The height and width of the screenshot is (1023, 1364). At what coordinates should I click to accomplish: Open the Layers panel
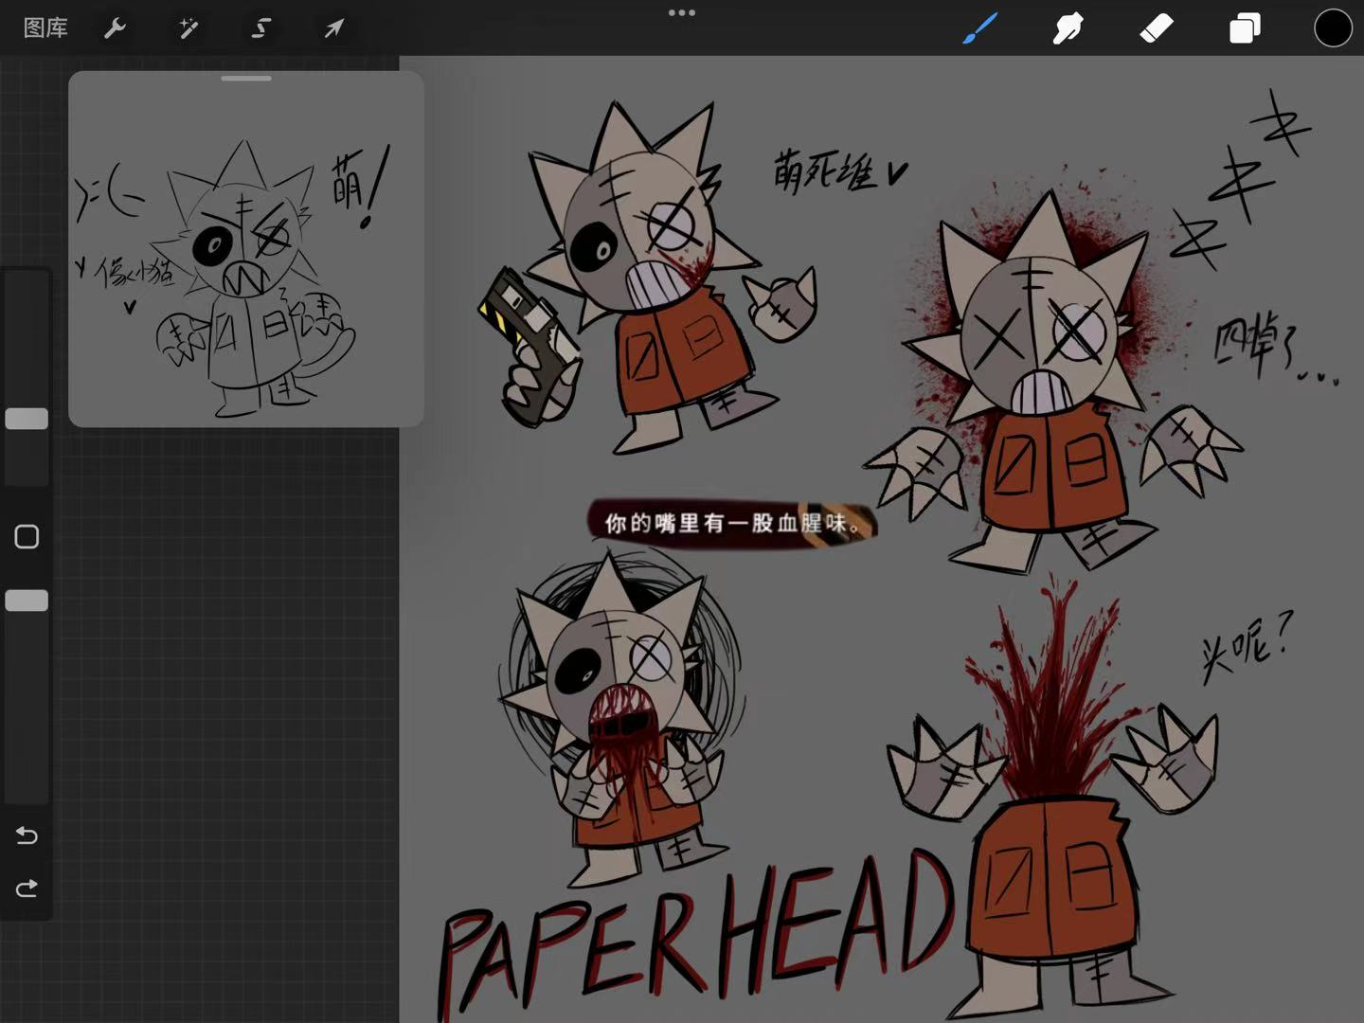(x=1245, y=28)
